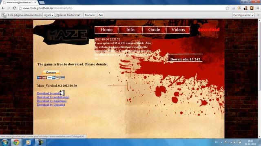Click the orange portrait extension icon
The width and height of the screenshot is (261, 146).
[252, 8]
